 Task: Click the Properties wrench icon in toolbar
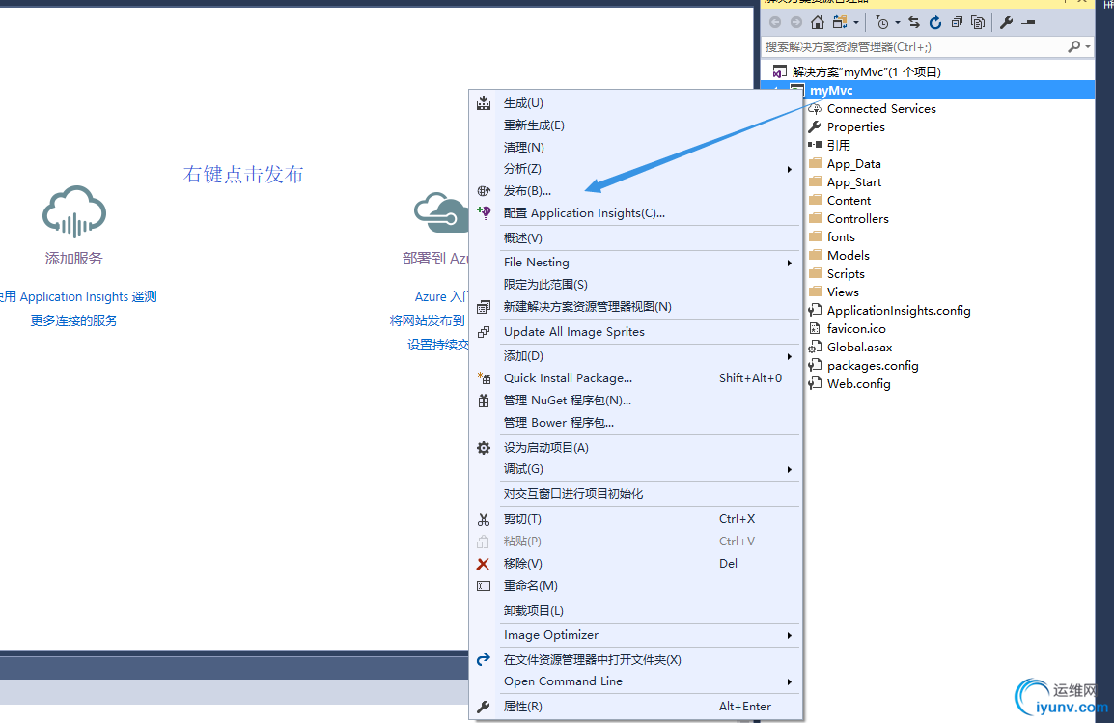coord(1006,23)
